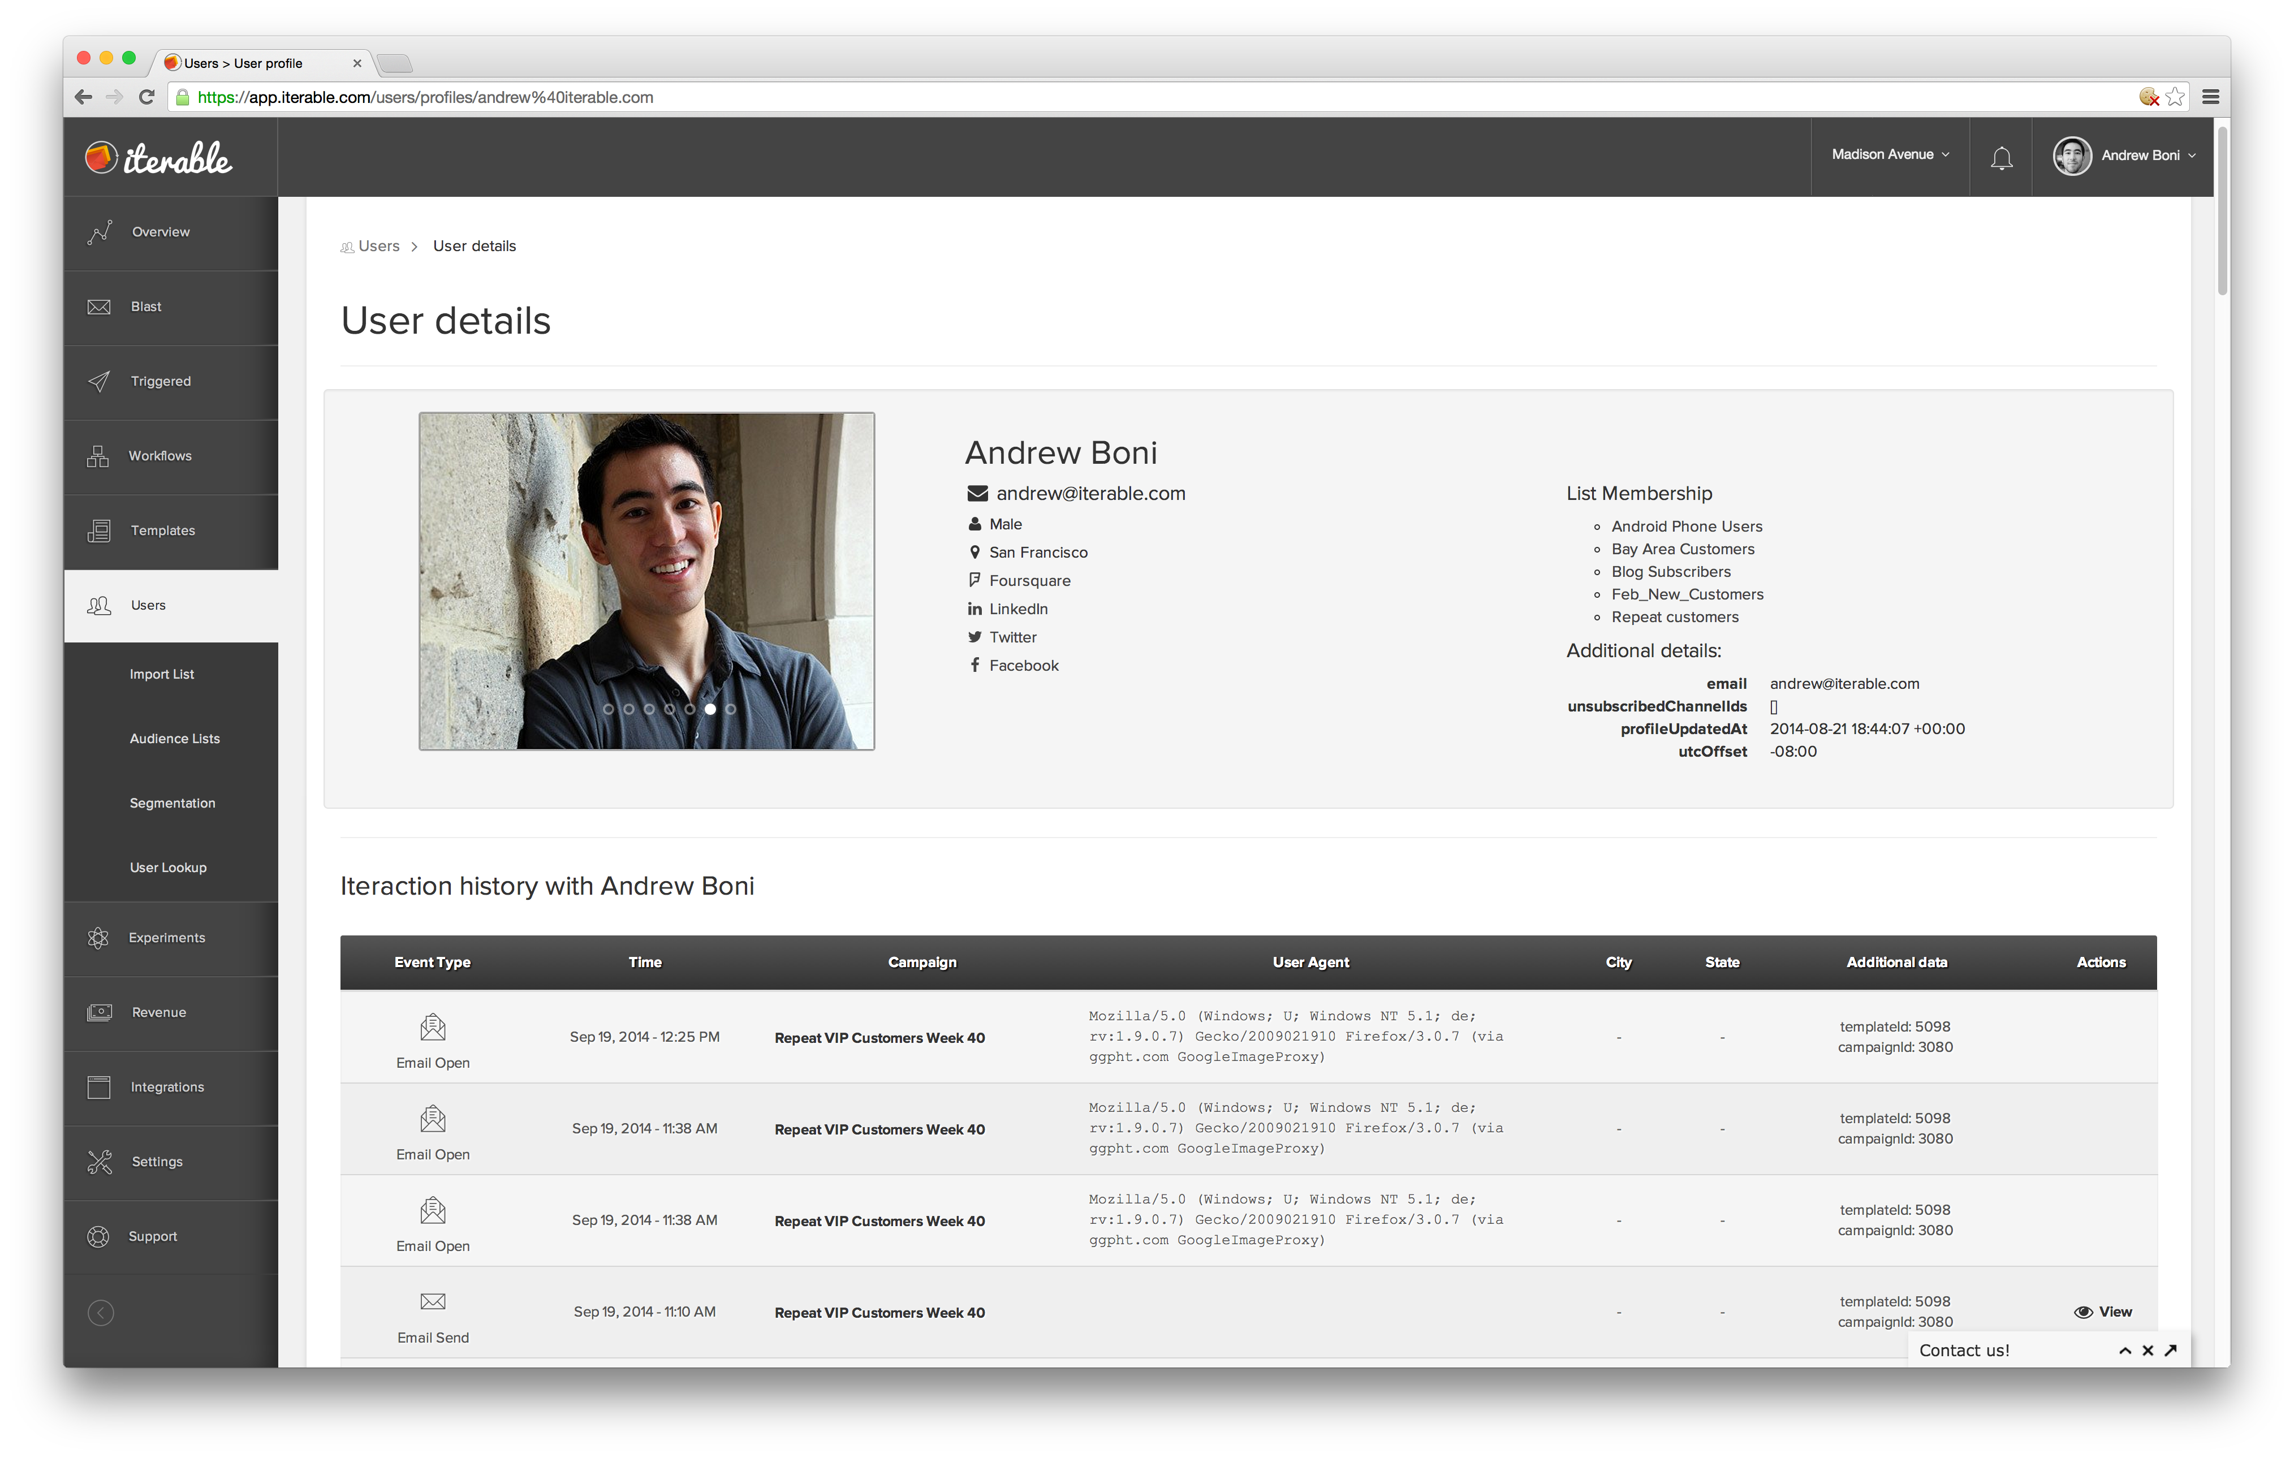Open the Blast envelope icon
The width and height of the screenshot is (2294, 1458).
click(x=99, y=307)
